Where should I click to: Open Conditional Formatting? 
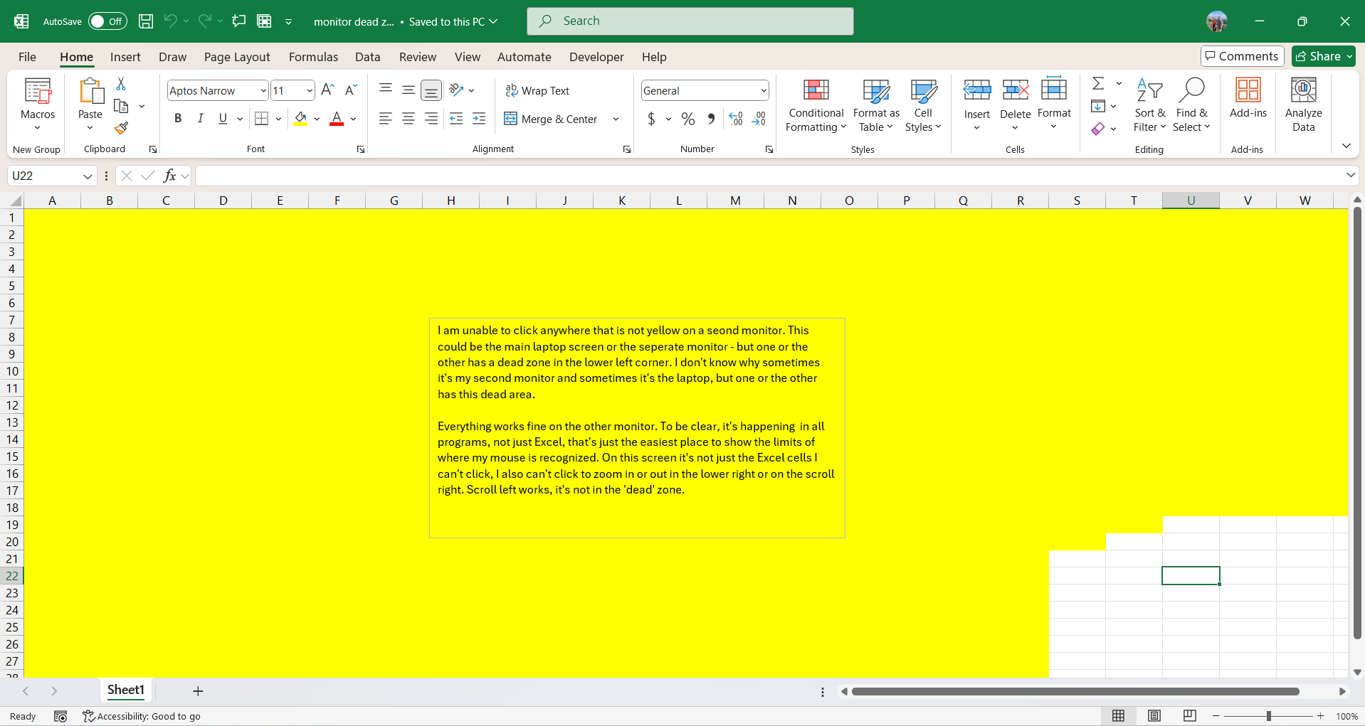pos(815,107)
